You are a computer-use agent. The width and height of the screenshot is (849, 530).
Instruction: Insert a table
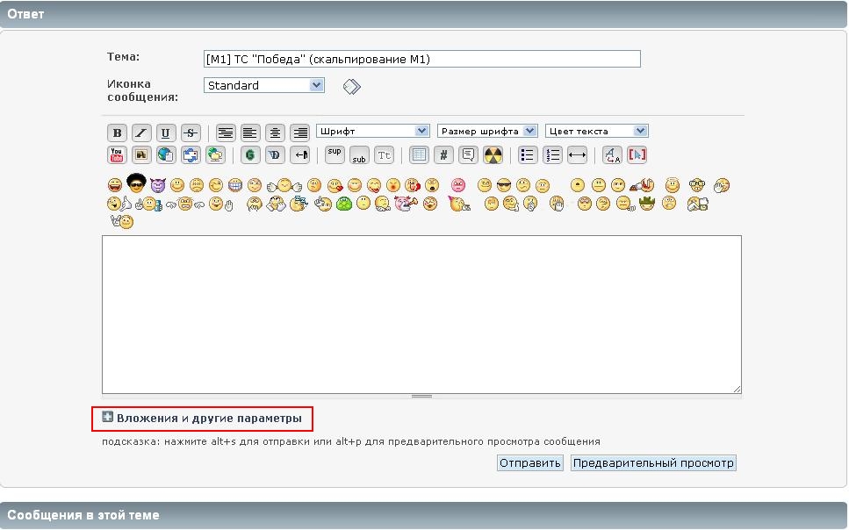[419, 154]
